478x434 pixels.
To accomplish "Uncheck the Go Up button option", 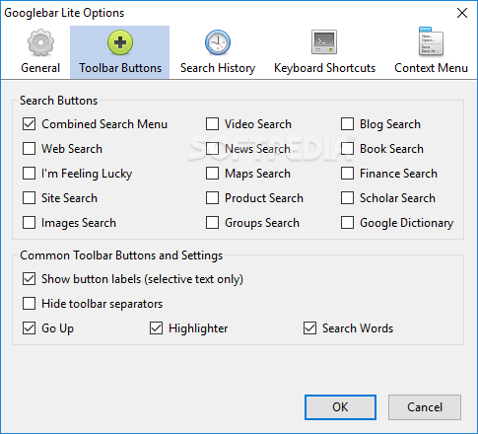I will click(x=29, y=328).
